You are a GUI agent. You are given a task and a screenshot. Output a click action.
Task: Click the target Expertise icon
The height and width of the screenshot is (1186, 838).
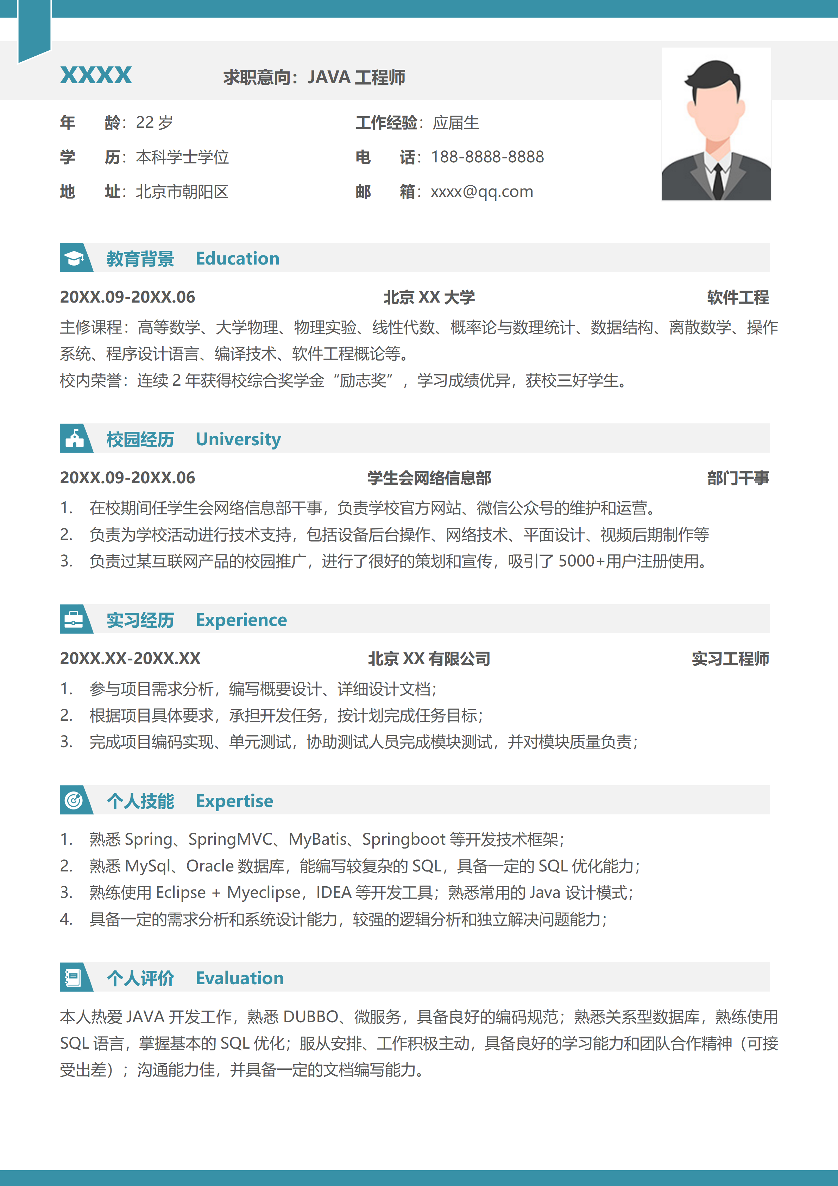[x=74, y=800]
